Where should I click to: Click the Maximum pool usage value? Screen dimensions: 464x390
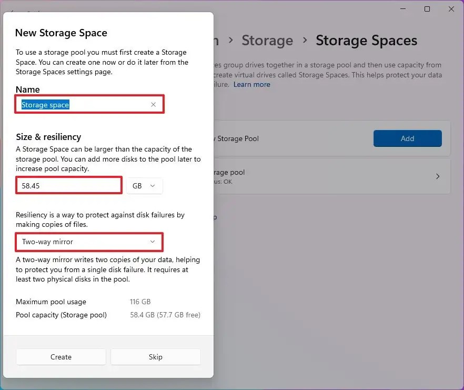(140, 302)
